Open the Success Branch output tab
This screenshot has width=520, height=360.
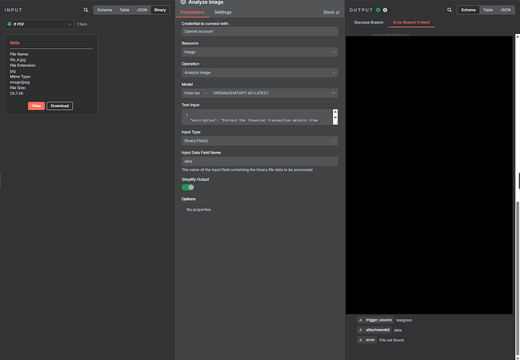[x=369, y=23]
